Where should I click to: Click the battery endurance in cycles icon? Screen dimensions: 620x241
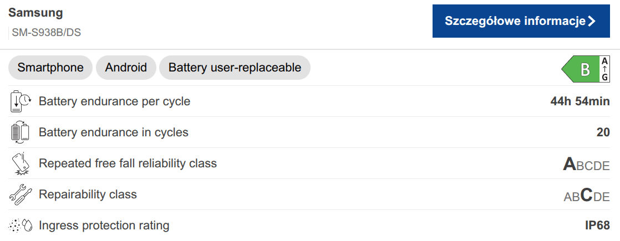click(20, 132)
